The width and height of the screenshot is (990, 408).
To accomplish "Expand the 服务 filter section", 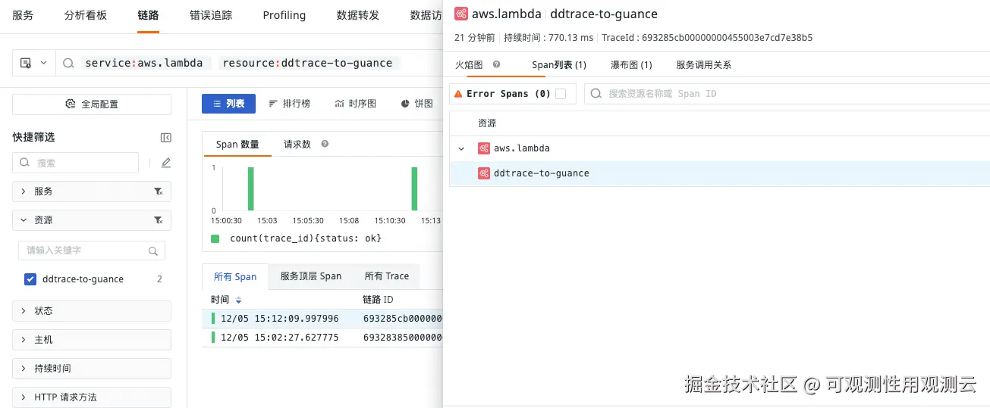I will coord(92,192).
